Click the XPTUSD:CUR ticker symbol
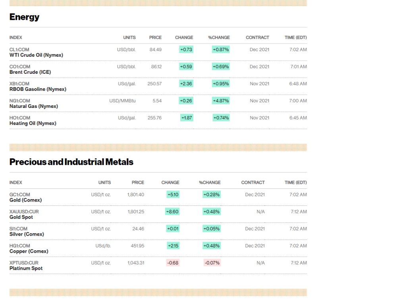The width and height of the screenshot is (397, 303). [24, 263]
